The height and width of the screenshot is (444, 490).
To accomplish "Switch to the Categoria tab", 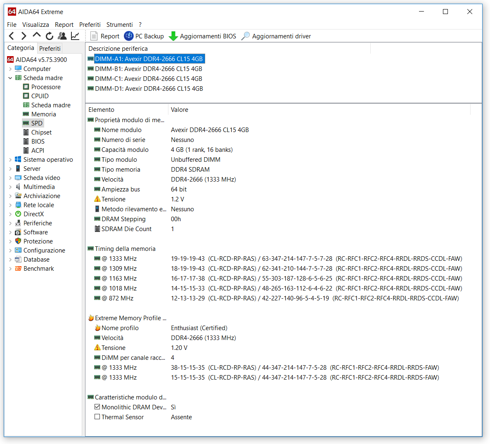I will click(21, 48).
